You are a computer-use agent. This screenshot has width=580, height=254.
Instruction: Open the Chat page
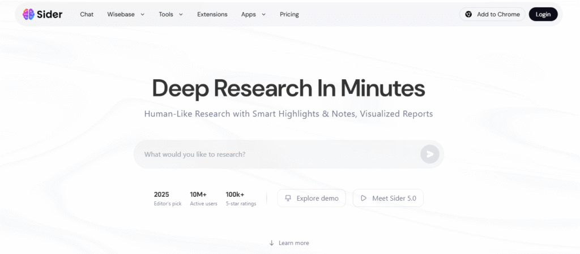point(87,14)
